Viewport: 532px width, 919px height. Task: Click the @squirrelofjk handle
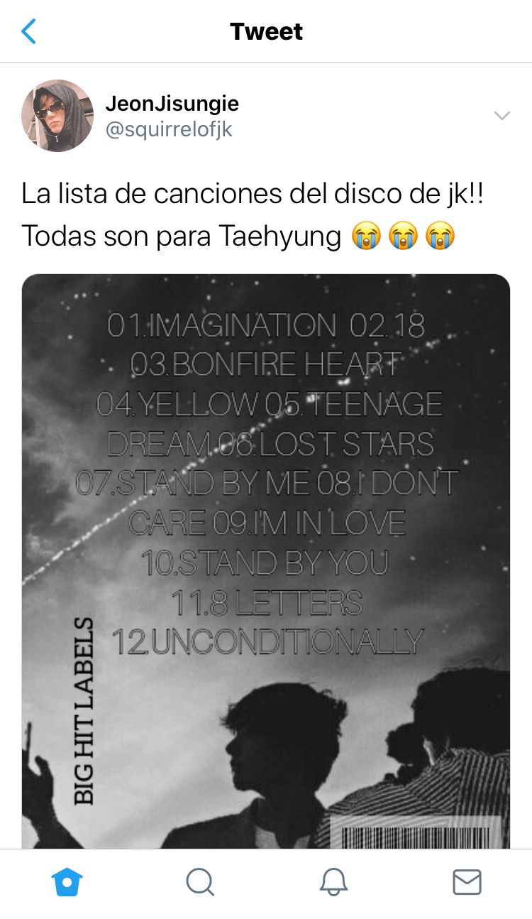coord(169,129)
